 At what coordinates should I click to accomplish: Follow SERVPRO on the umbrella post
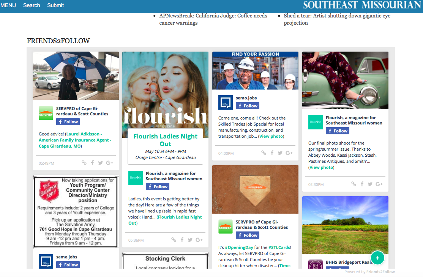pyautogui.click(x=68, y=122)
